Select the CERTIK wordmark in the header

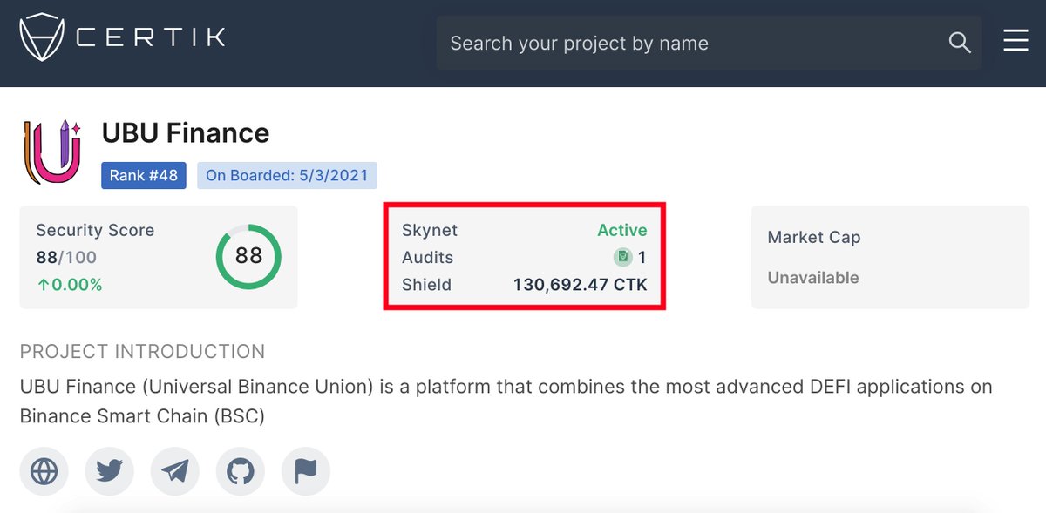pos(150,38)
